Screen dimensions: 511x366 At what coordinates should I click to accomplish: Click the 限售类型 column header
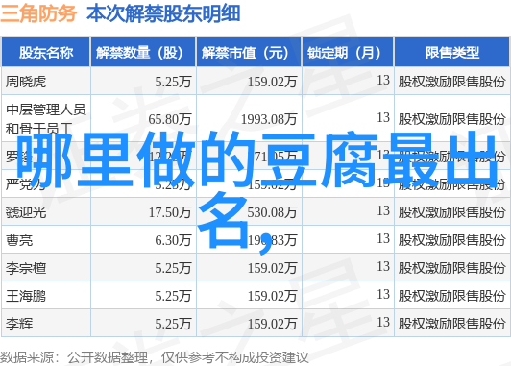[451, 53]
